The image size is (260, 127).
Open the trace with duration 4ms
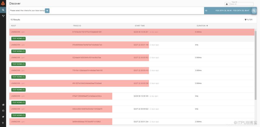pyautogui.click(x=132, y=45)
